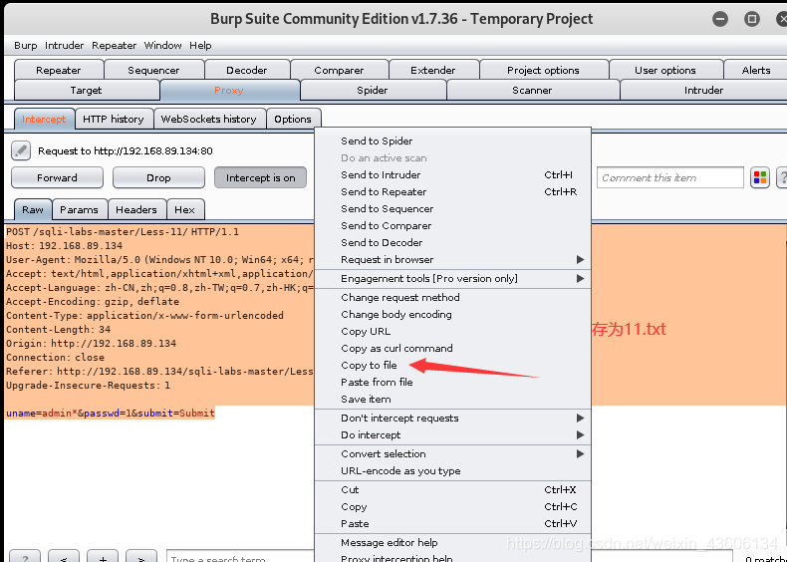Select Copy as curl command
The height and width of the screenshot is (562, 787).
pyautogui.click(x=452, y=349)
